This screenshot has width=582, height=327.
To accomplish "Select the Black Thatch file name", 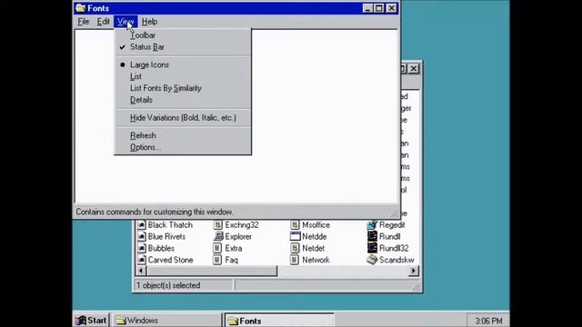I will coord(170,225).
